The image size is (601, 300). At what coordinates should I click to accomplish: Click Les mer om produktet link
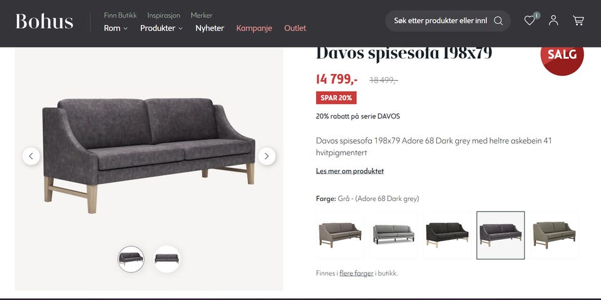[350, 171]
